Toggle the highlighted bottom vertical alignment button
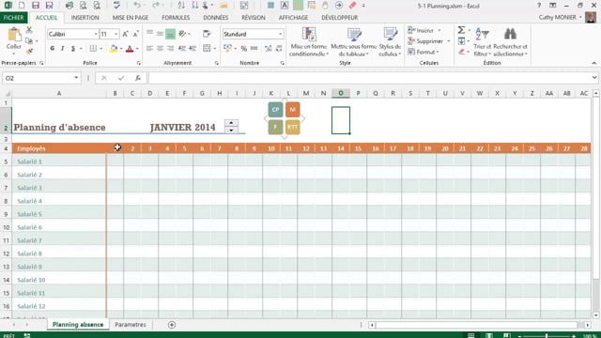The image size is (601, 338). [x=170, y=34]
